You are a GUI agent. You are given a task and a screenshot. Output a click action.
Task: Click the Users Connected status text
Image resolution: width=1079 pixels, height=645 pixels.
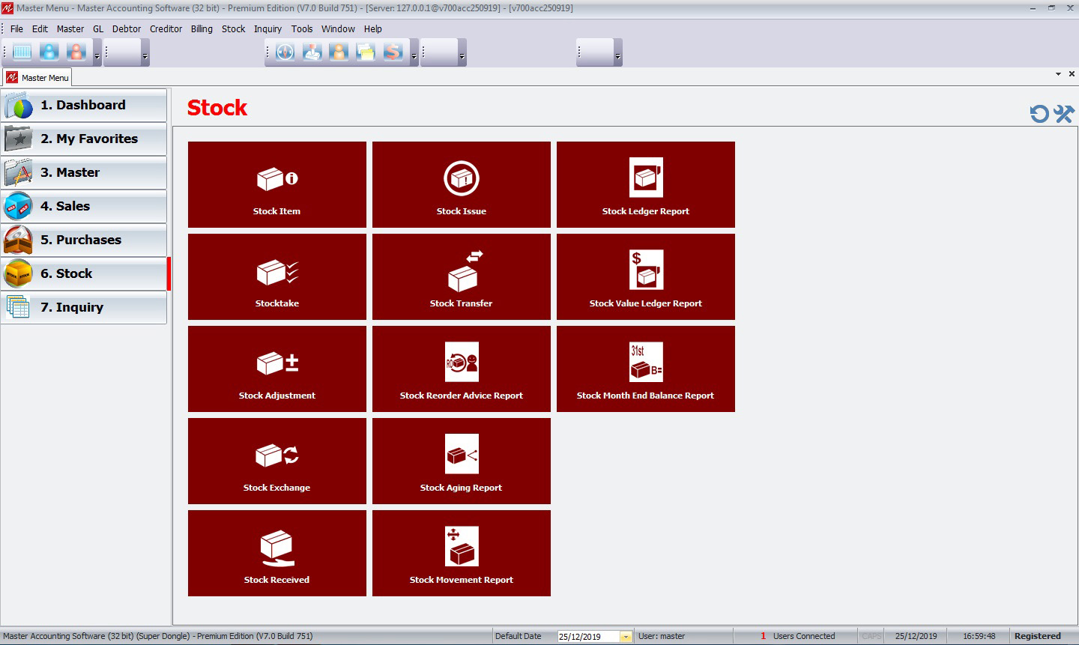[x=804, y=636]
